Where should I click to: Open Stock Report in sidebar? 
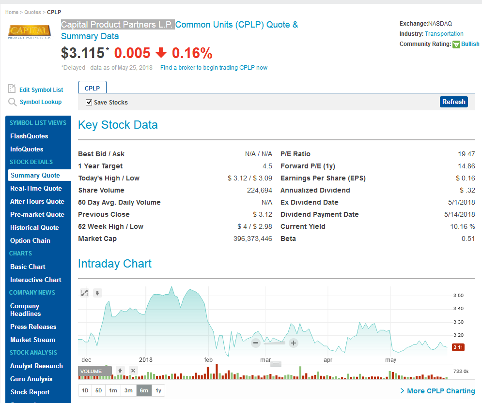tap(30, 392)
